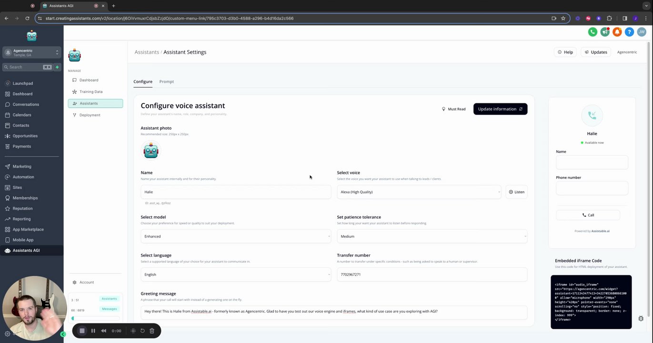Bookmark this page with the star icon

563,18
